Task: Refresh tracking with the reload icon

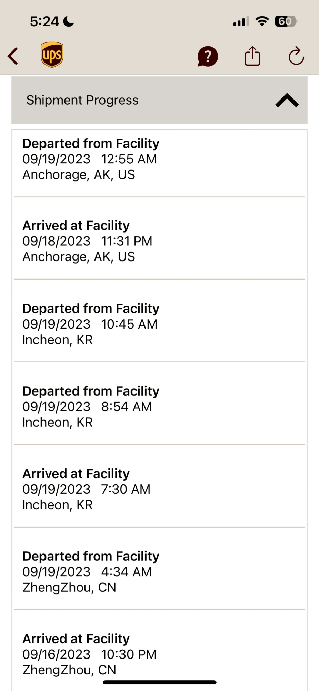Action: pyautogui.click(x=296, y=56)
